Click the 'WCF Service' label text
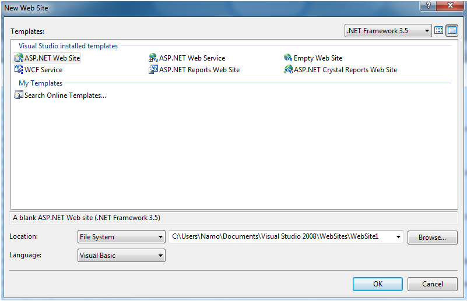This screenshot has width=467, height=301. tap(44, 70)
